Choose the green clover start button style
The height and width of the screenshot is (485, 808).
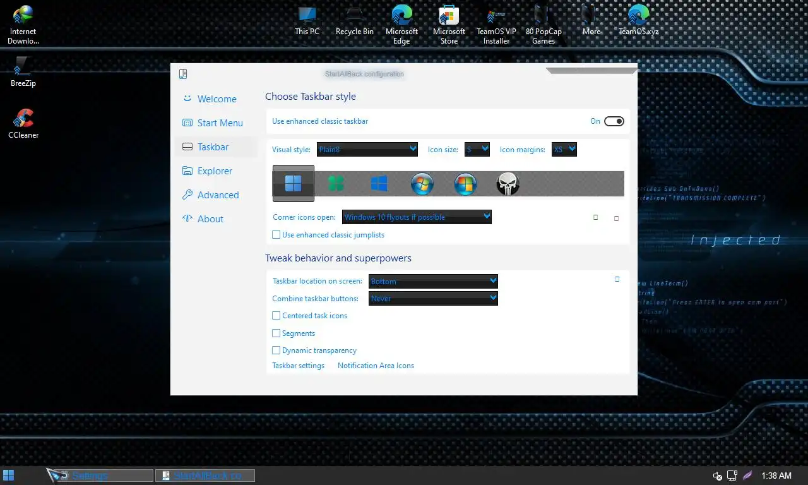tap(336, 184)
